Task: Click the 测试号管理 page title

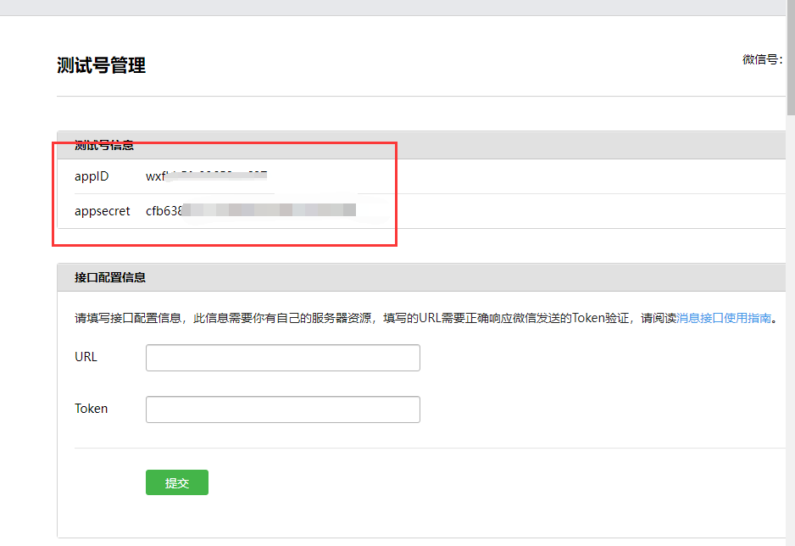Action: point(101,64)
